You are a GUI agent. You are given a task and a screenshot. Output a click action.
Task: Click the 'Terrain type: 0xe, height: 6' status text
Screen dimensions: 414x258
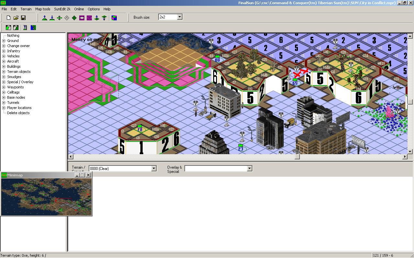click(23, 255)
